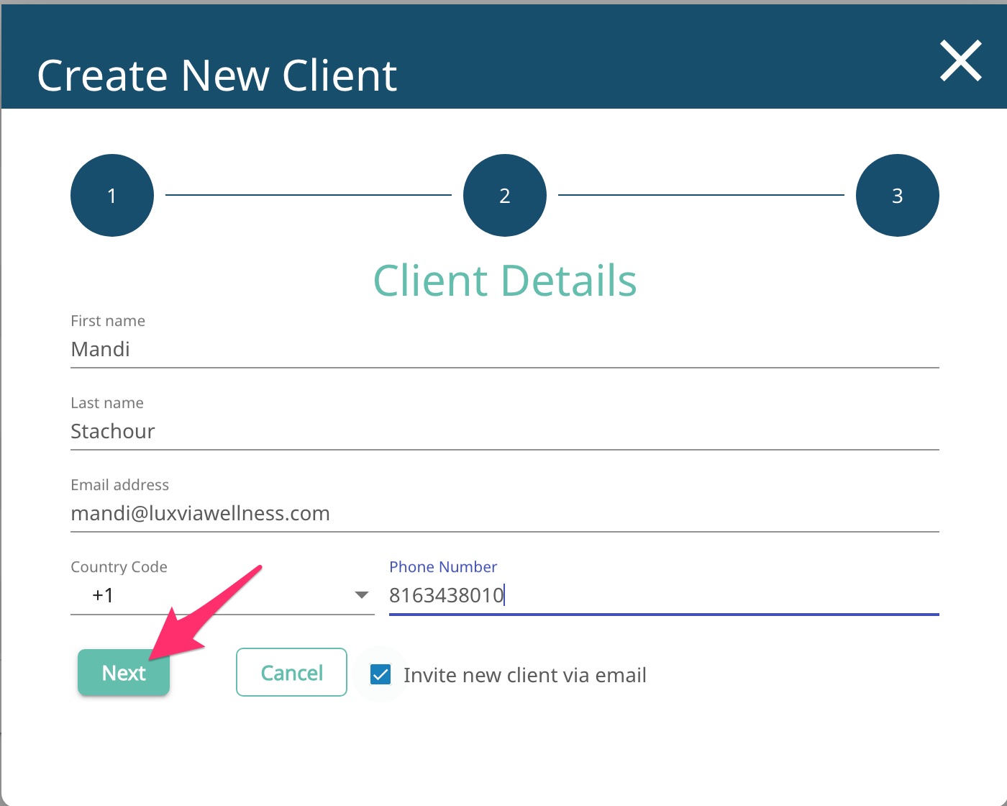Click the Client Details heading
The image size is (1007, 806).
(504, 281)
